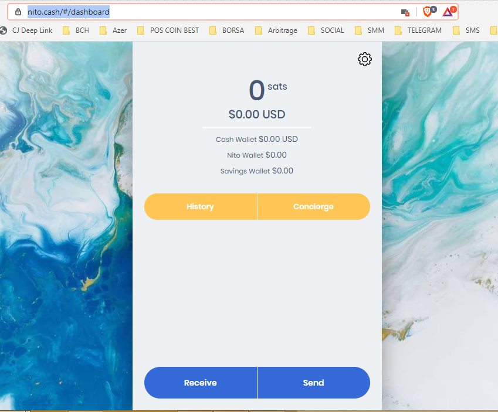Screen dimensions: 498x412
Task: Open the TELEGRAM bookmark folder
Action: (x=418, y=30)
